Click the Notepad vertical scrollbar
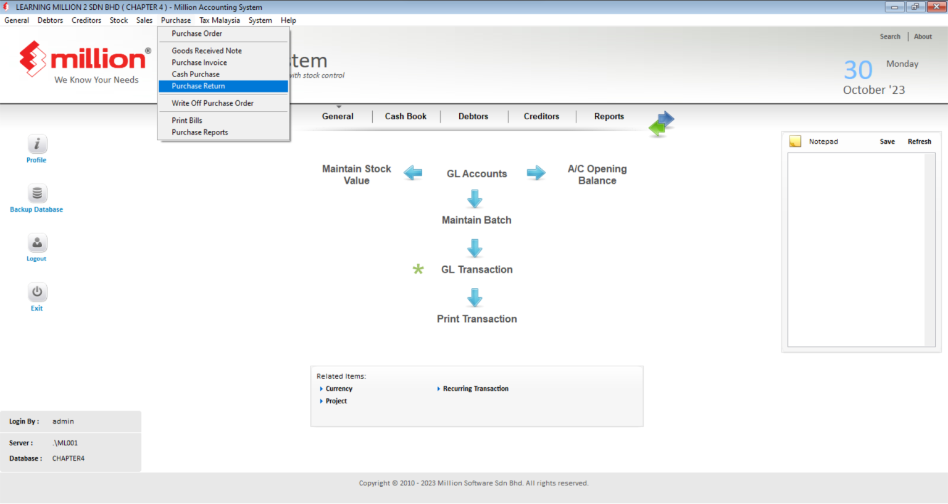 [x=930, y=250]
